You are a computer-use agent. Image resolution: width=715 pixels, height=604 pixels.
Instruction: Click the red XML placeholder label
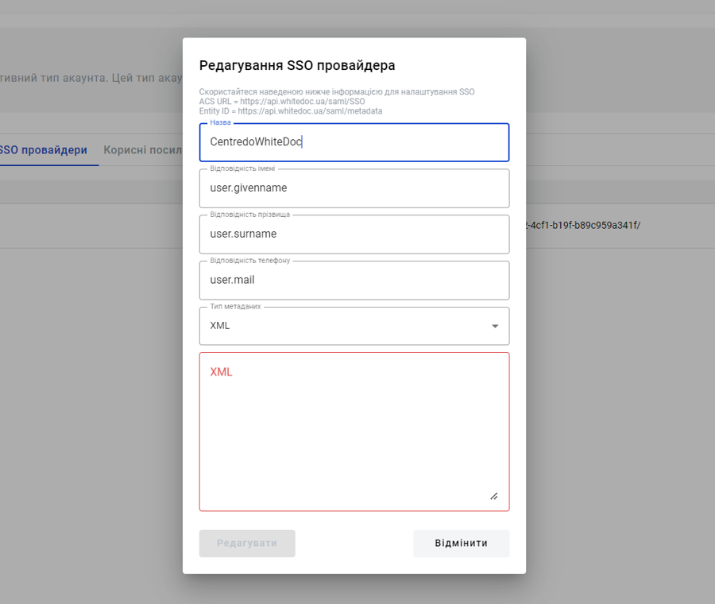tap(221, 372)
